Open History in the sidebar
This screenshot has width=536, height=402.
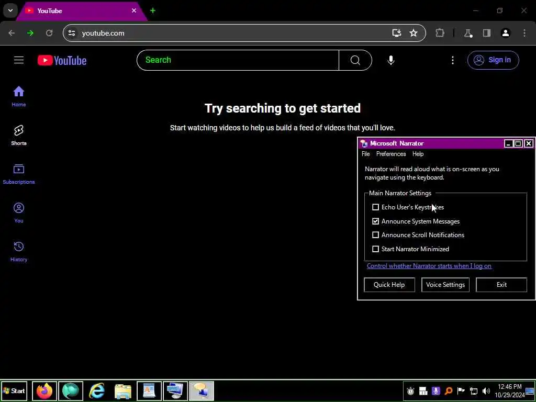(x=19, y=252)
